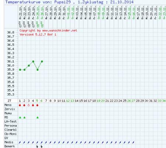This screenshot has width=166, height=148.
Task: Click the 36.8 temperature axis label
Action: [11, 32]
